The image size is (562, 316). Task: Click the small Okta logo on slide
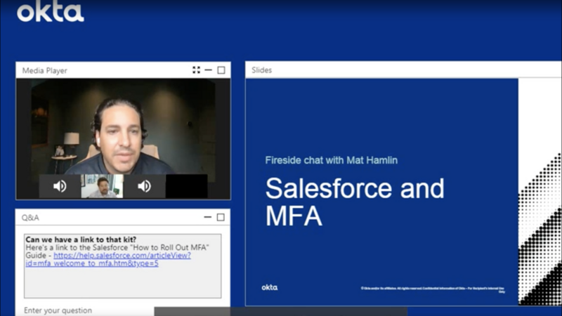(x=270, y=287)
